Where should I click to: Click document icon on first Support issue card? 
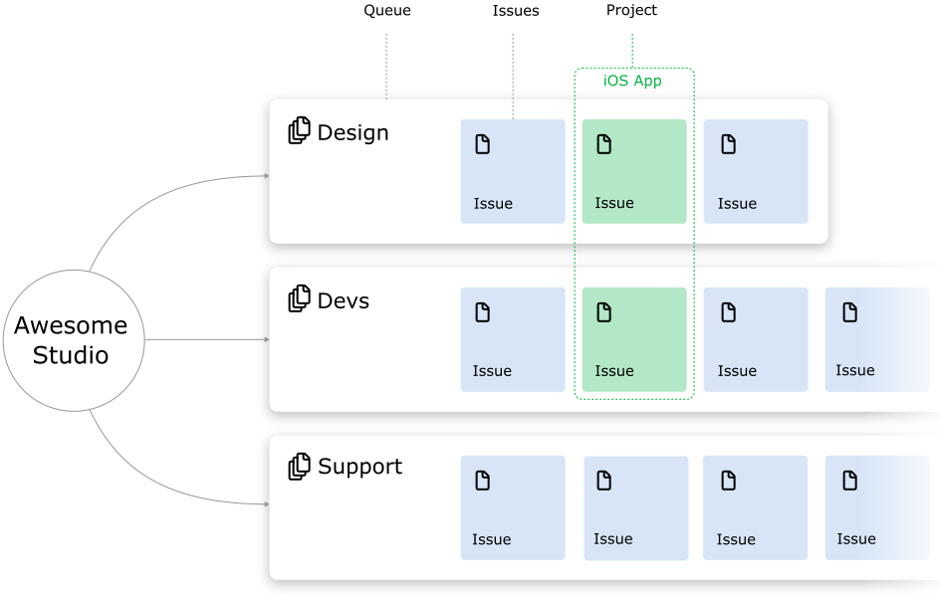pos(482,481)
